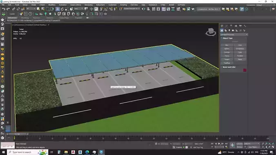Select the Select and Link tool

tap(13, 9)
